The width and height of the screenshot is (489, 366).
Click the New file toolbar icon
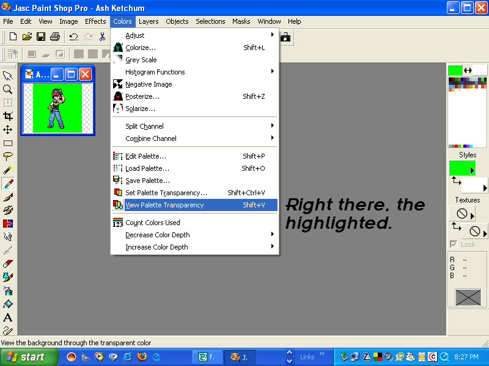(x=13, y=37)
